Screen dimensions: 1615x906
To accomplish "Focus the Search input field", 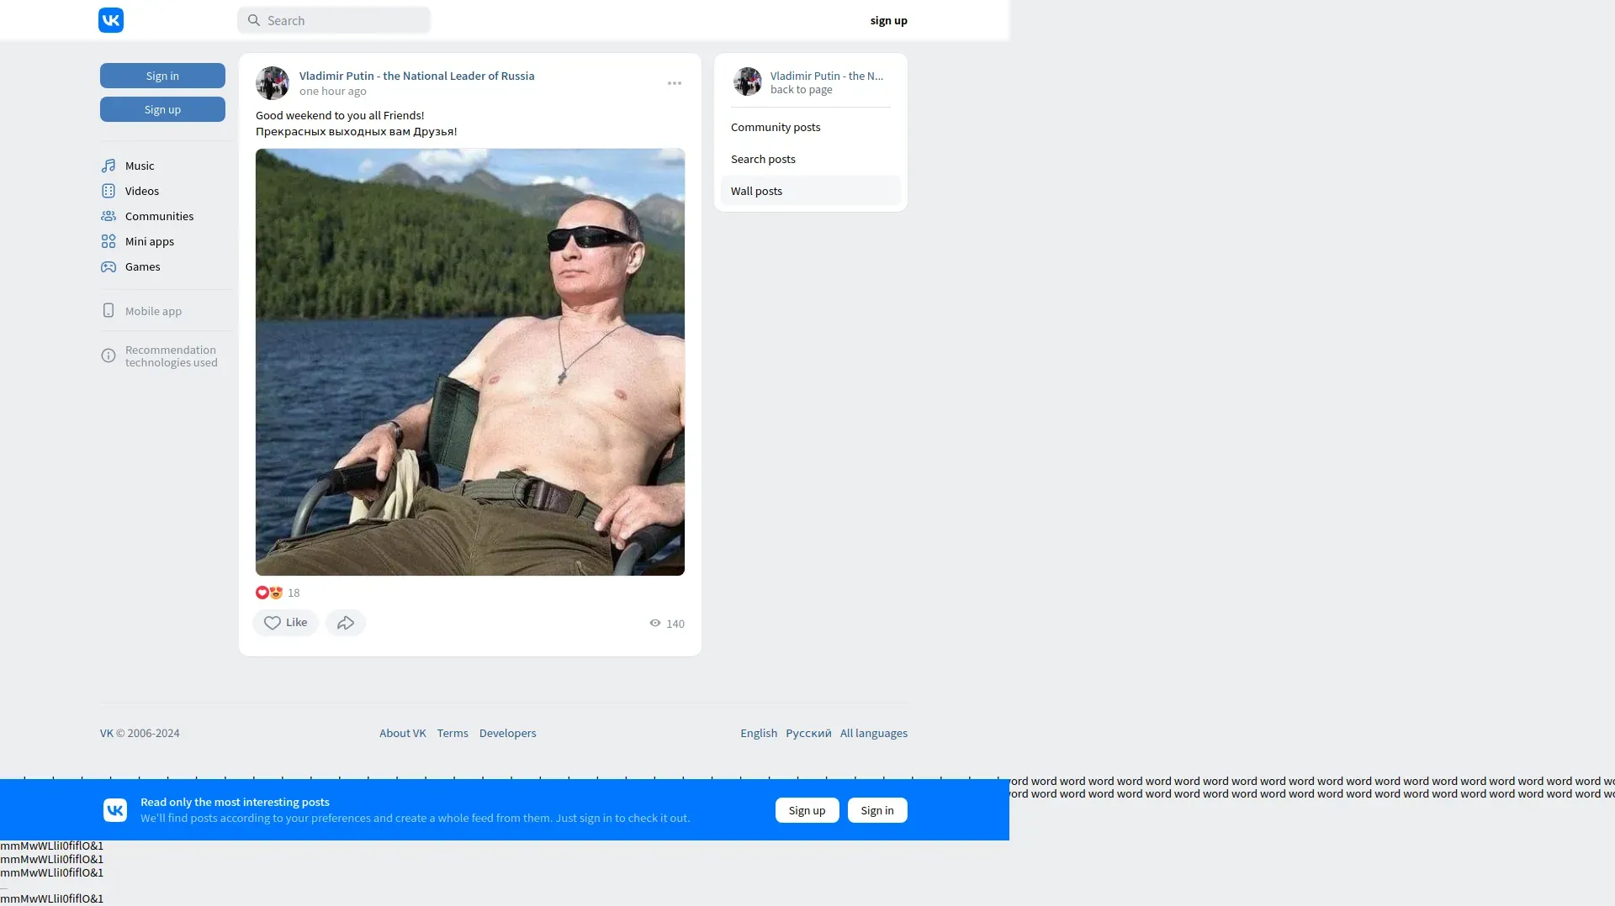I will click(334, 20).
